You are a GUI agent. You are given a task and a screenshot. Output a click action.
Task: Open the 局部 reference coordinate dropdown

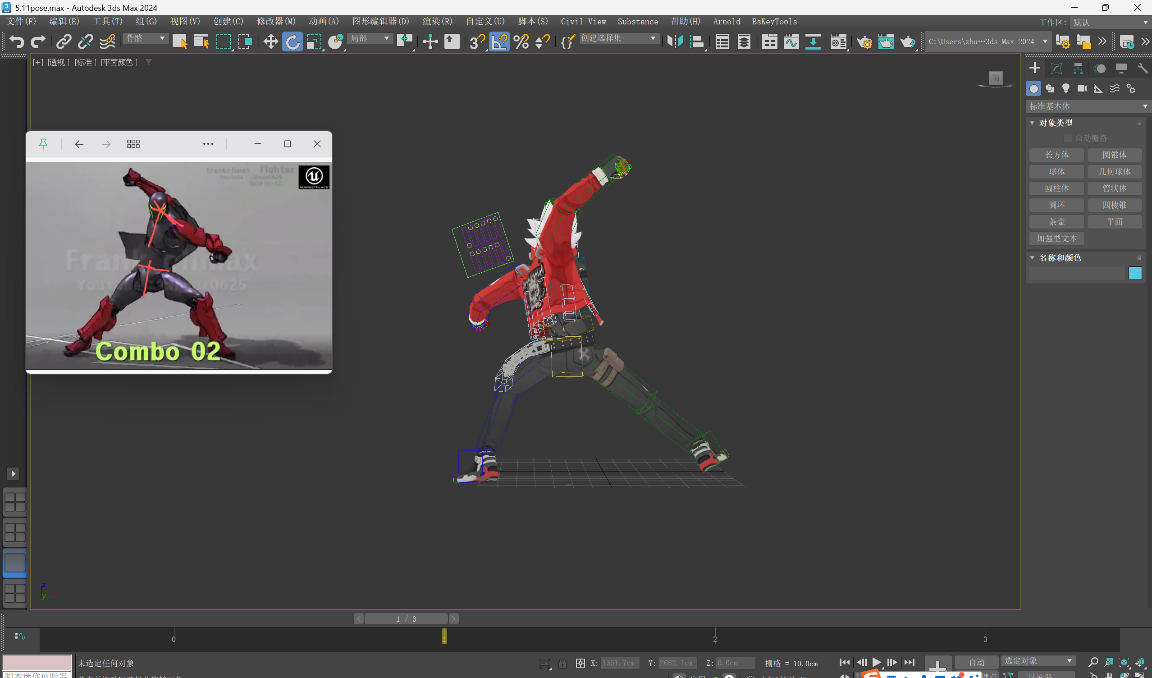pyautogui.click(x=370, y=38)
